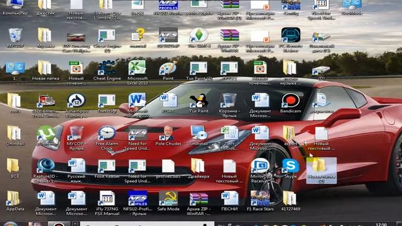Launch the MirrorOp Receiver shortcut

click(x=260, y=170)
